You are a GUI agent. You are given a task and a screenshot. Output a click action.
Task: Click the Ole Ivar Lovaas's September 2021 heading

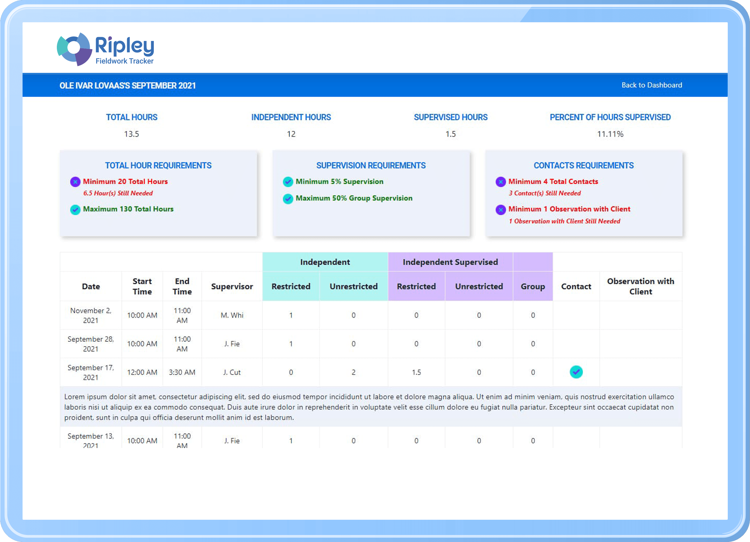pyautogui.click(x=128, y=86)
